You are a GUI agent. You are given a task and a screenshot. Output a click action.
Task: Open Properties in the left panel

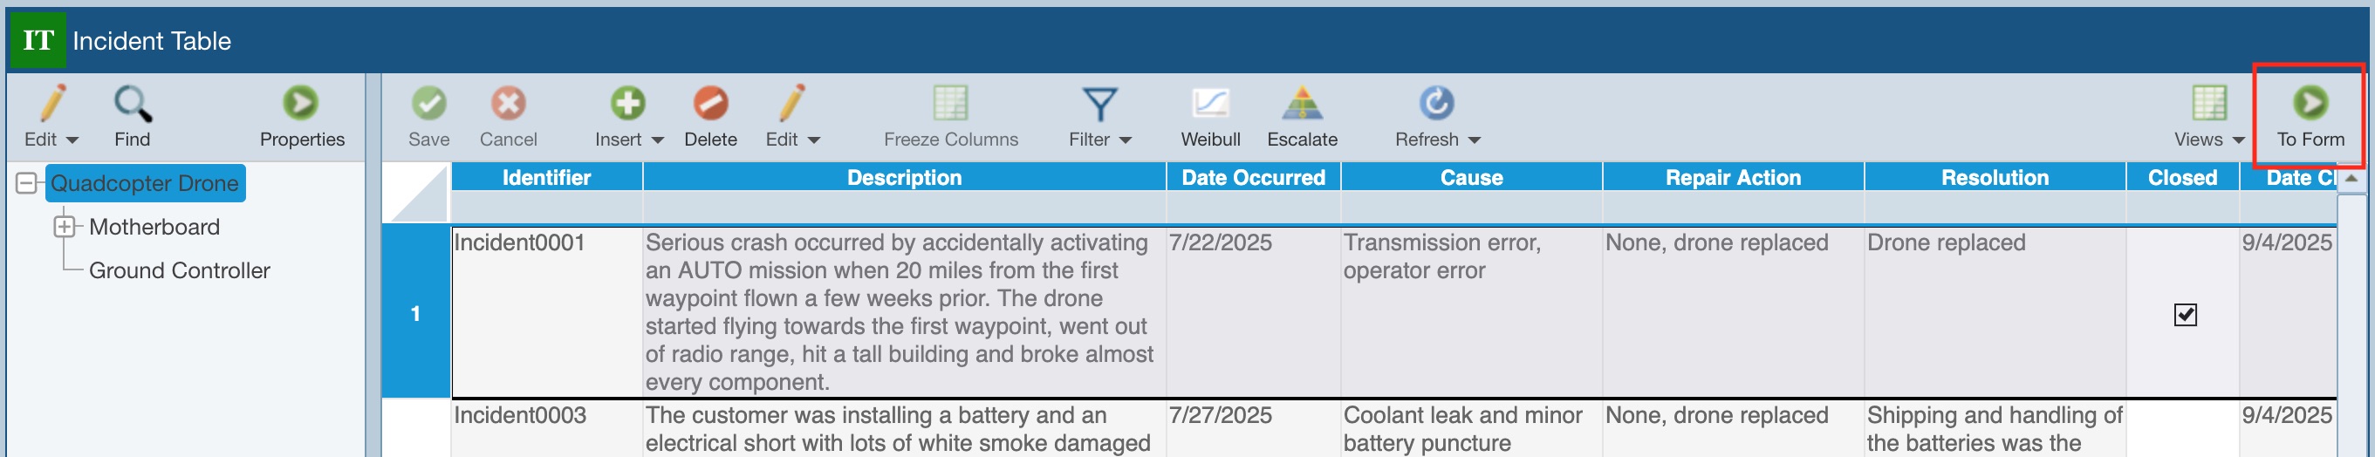302,104
